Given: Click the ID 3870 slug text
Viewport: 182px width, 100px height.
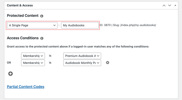Looking at the screenshot, I should 128,25.
